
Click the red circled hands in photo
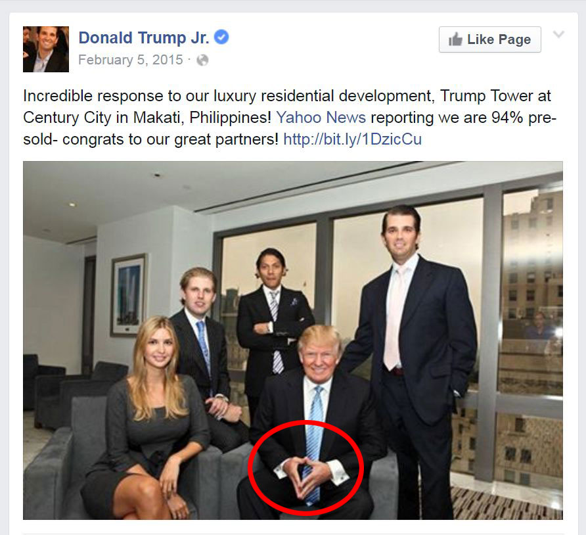[x=305, y=468]
